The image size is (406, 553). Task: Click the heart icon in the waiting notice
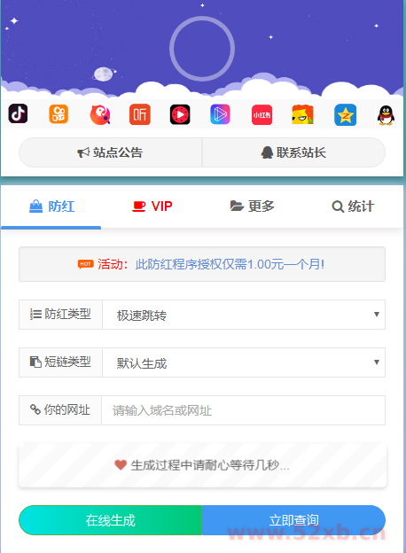click(x=121, y=465)
